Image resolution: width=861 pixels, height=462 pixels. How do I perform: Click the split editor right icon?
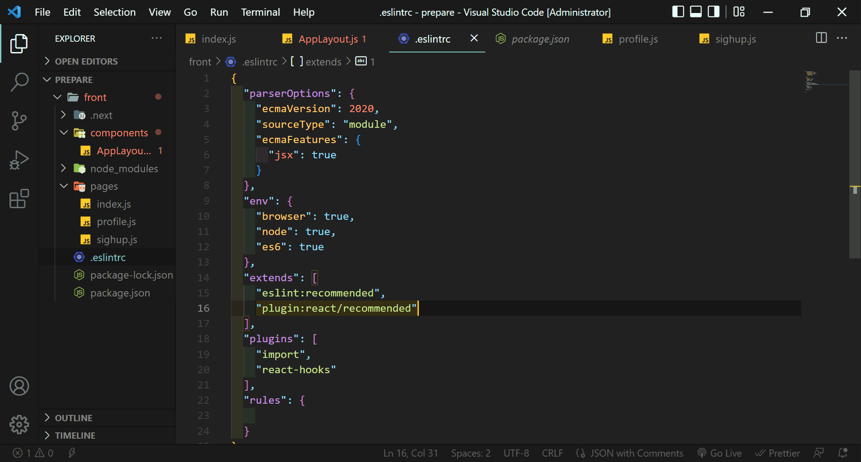point(821,38)
